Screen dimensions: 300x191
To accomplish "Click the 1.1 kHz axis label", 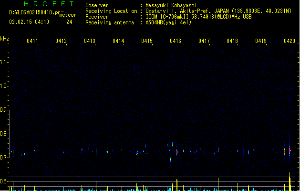I will [4, 62].
